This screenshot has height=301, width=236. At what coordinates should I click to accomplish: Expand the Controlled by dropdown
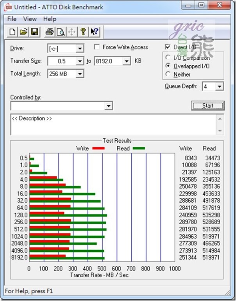108,106
